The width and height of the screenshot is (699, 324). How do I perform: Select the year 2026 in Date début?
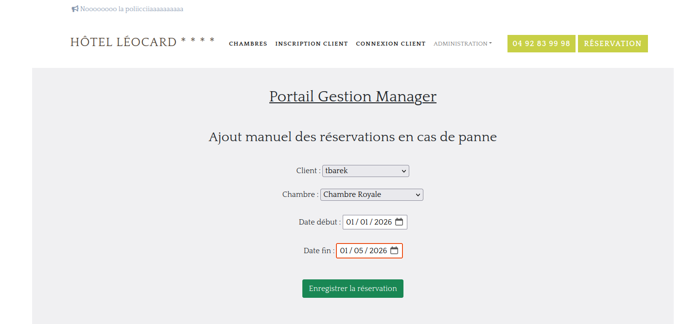click(383, 222)
